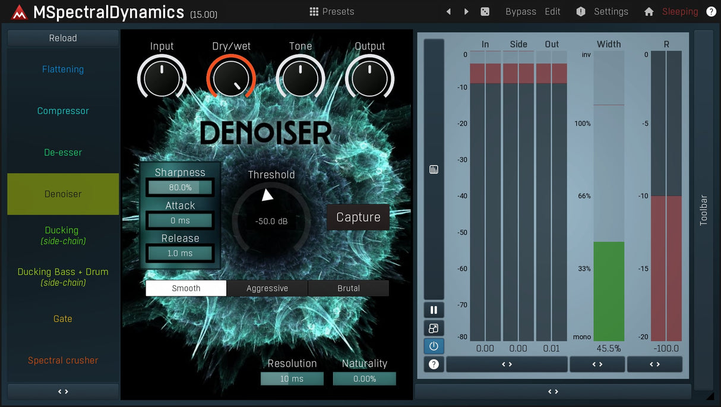Expand arrows below the Width meter
Screen dimensions: 721x407
click(x=597, y=364)
